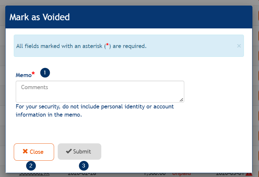Dismiss the required fields info alert
The image size is (259, 177).
[x=239, y=46]
